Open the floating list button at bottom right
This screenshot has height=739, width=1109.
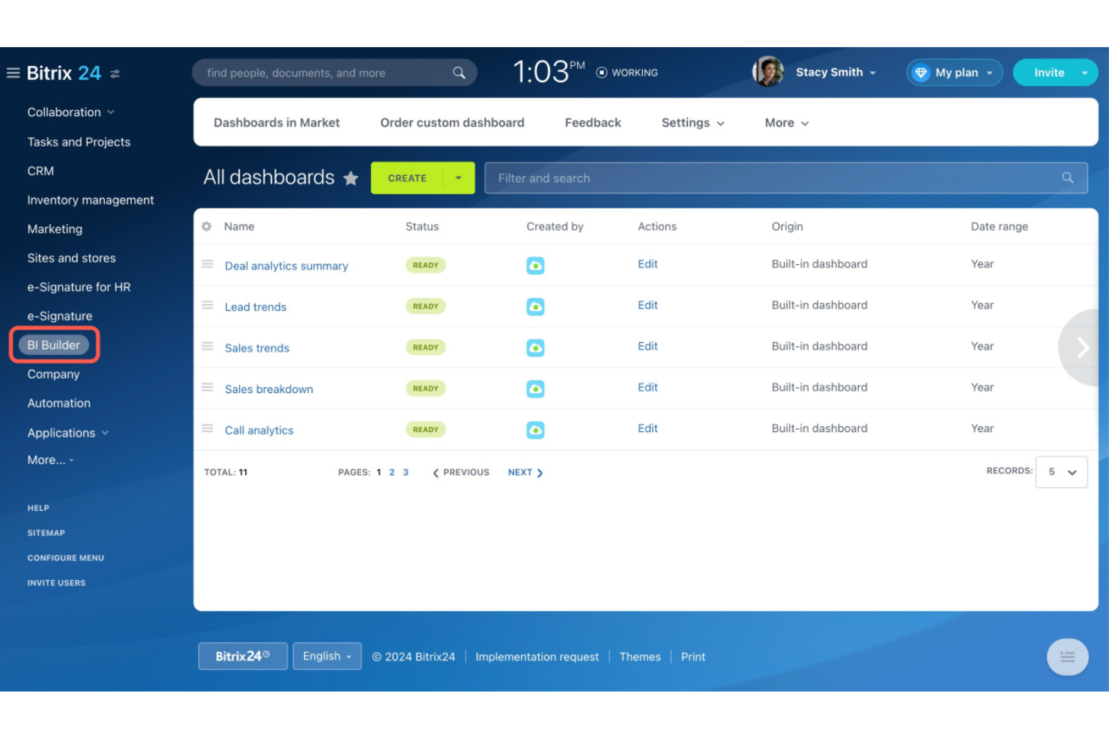[x=1068, y=657]
